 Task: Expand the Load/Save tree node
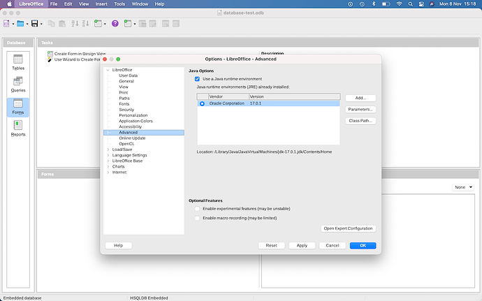[x=108, y=149]
